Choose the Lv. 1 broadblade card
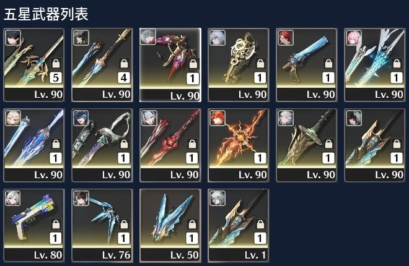 pyautogui.click(x=239, y=226)
